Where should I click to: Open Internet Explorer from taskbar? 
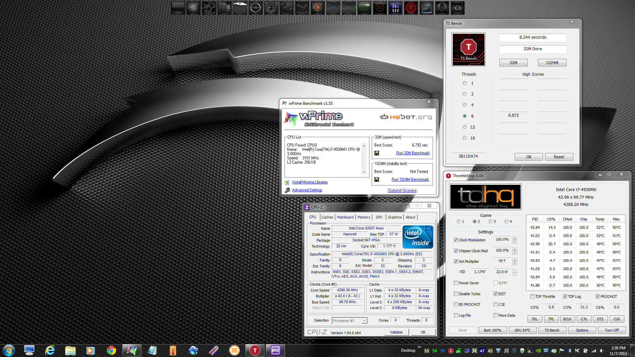pos(50,350)
